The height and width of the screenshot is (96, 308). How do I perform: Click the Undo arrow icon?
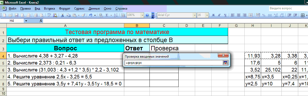(90, 15)
